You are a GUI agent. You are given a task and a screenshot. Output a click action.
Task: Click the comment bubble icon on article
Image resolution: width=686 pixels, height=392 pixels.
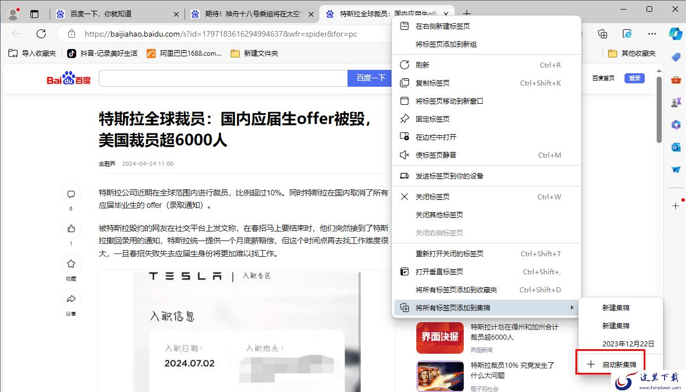(x=71, y=194)
